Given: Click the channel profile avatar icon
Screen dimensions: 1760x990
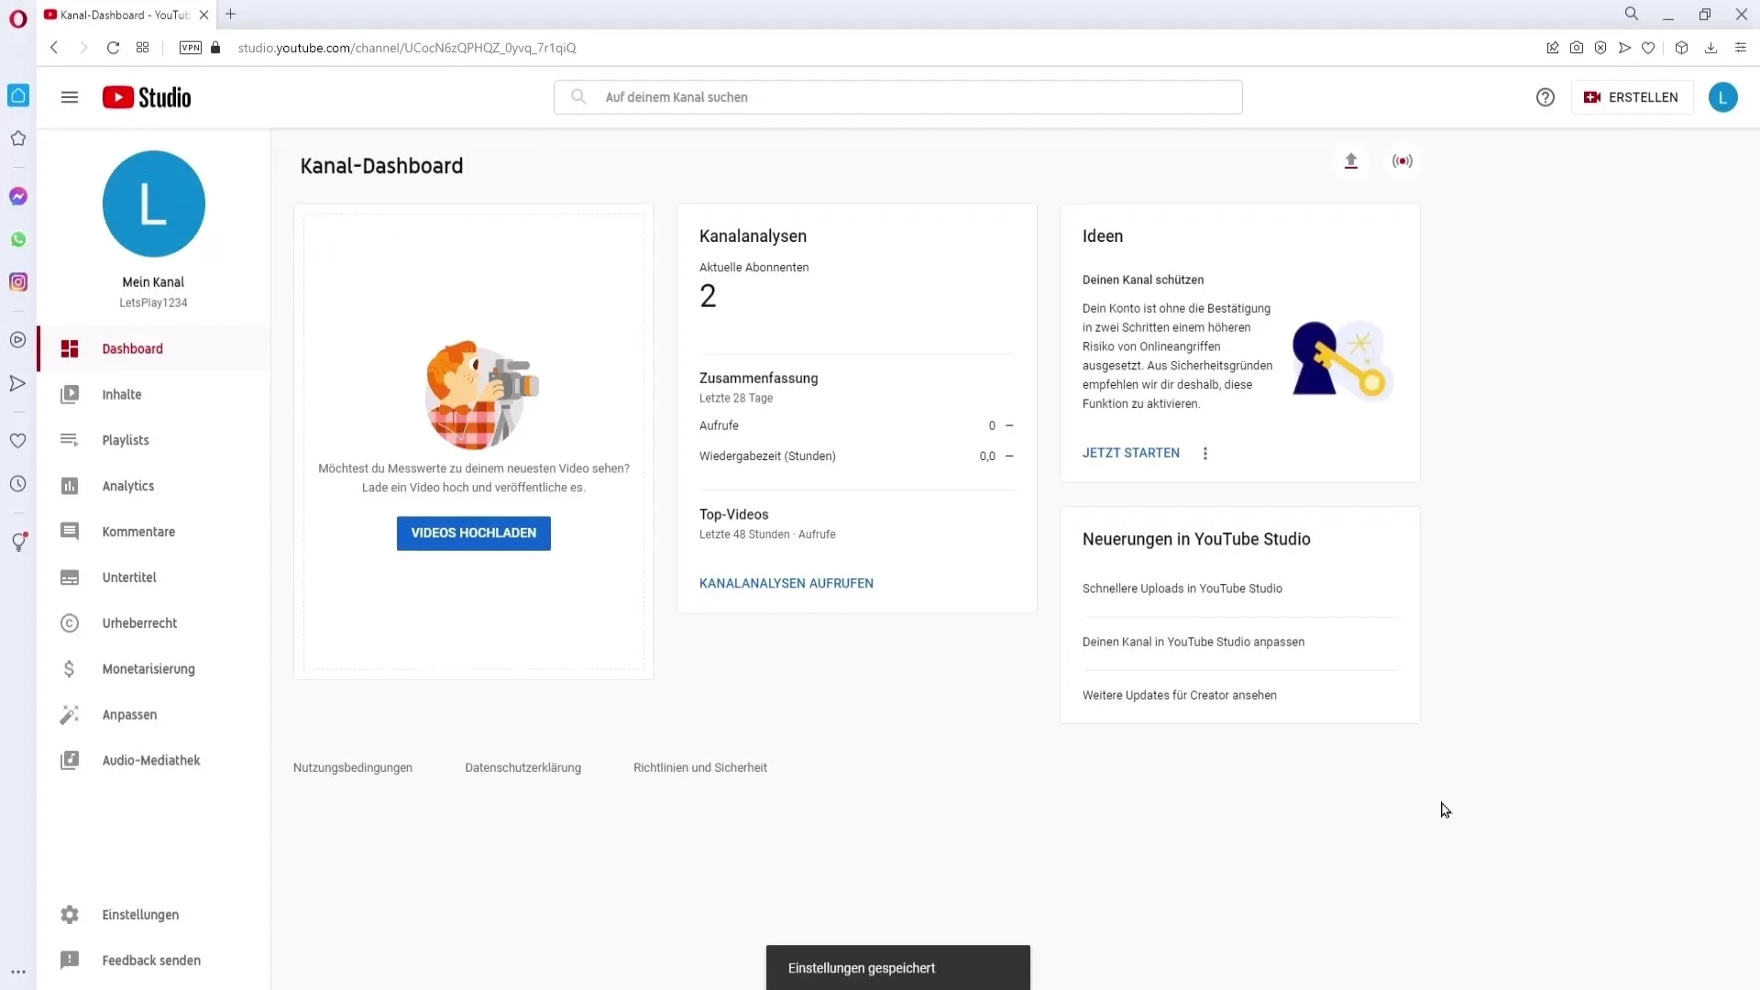Looking at the screenshot, I should (153, 203).
